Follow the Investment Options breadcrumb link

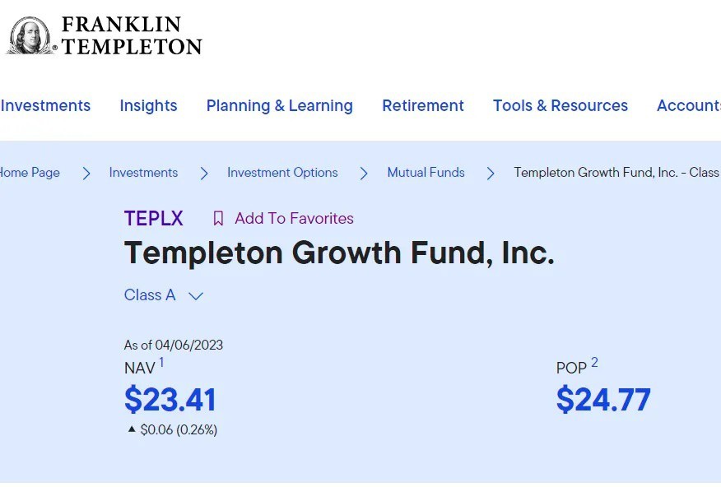point(282,173)
